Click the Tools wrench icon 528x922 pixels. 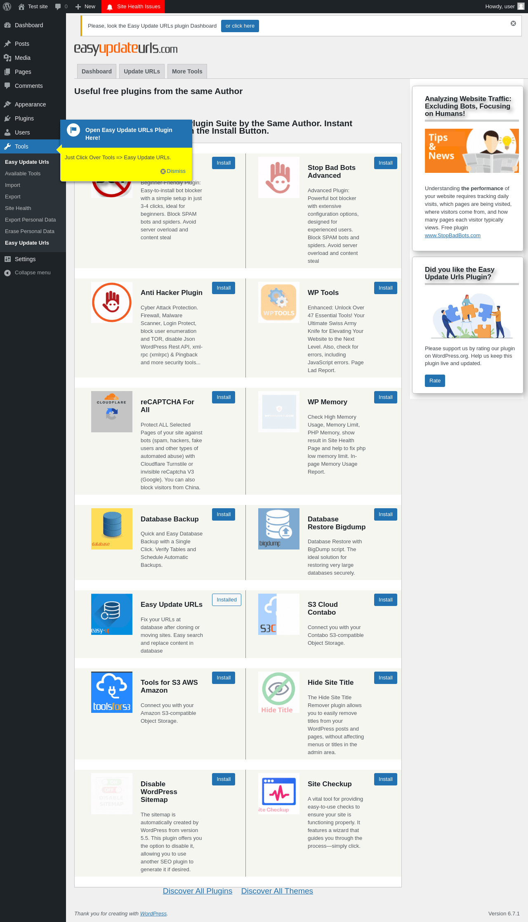pos(7,146)
